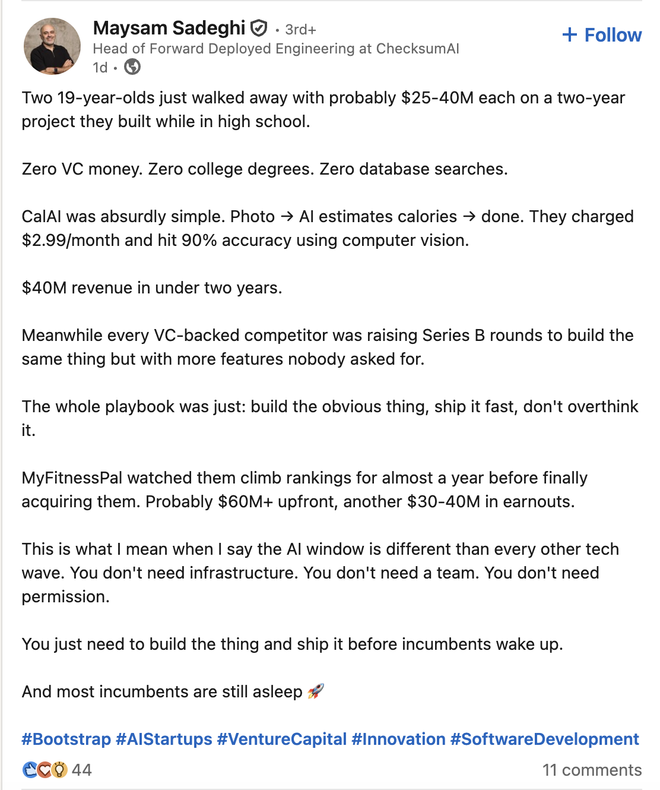Click the yellow lightbulb reaction icon
The image size is (660, 790).
pos(59,770)
